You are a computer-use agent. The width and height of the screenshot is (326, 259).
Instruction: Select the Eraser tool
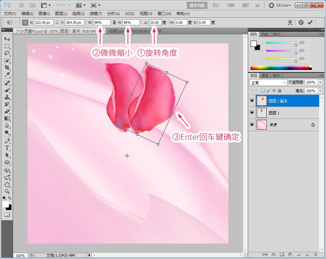pos(7,111)
